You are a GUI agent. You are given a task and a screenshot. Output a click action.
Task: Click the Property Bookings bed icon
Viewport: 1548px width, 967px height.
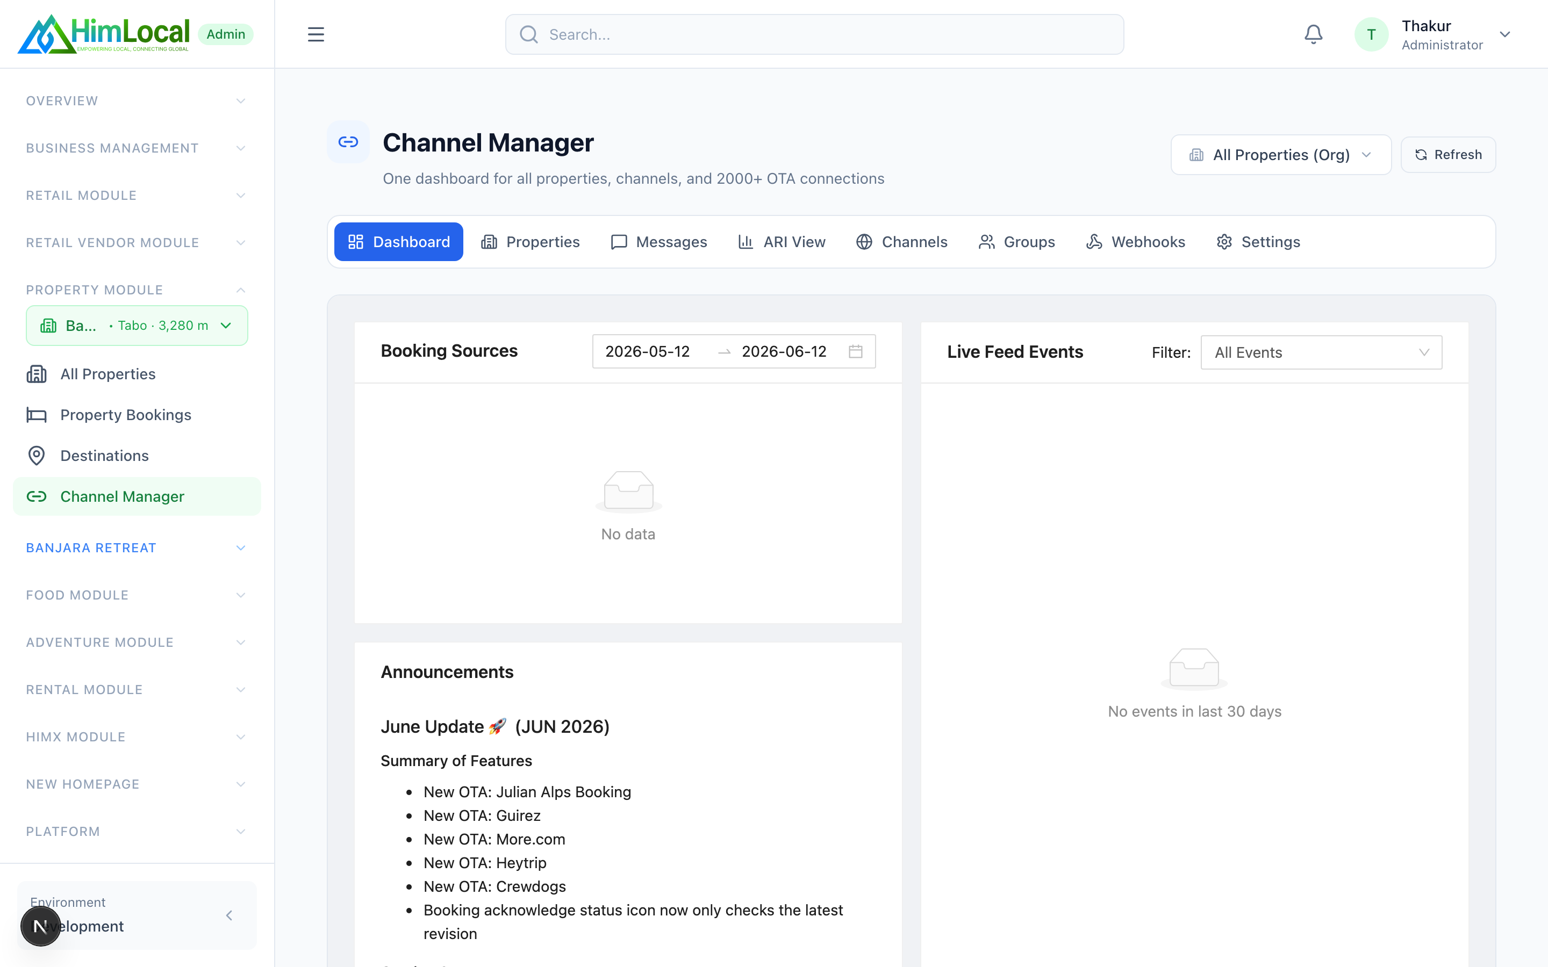pyautogui.click(x=37, y=415)
